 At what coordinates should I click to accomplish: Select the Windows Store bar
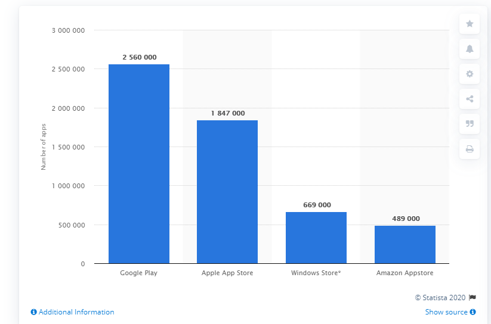(x=316, y=238)
